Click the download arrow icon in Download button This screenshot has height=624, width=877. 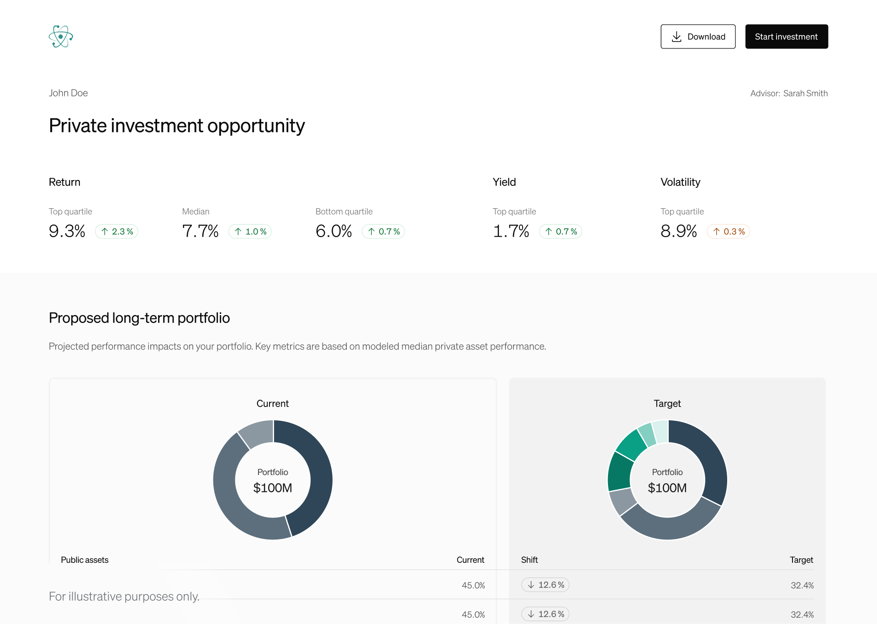pos(676,36)
